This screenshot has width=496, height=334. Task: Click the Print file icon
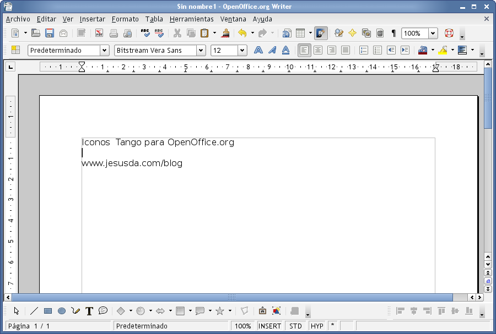click(114, 33)
